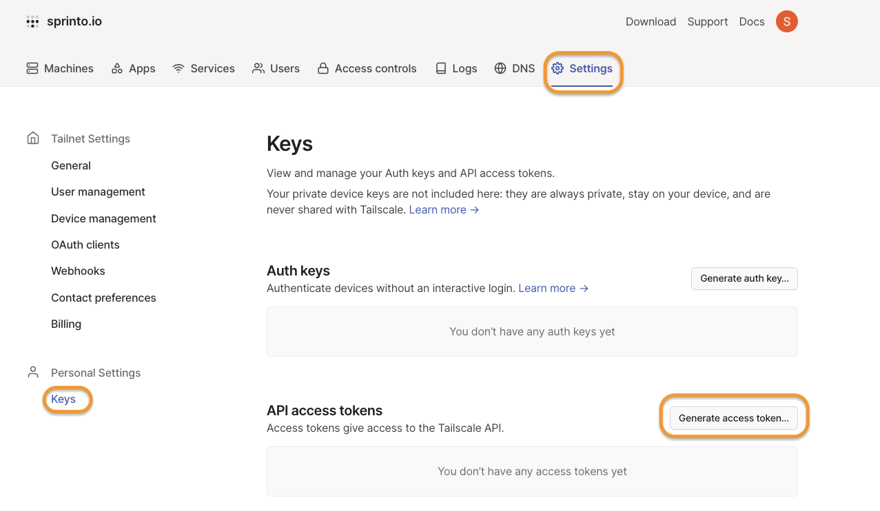Click the Machines server icon
The height and width of the screenshot is (511, 880).
click(32, 68)
